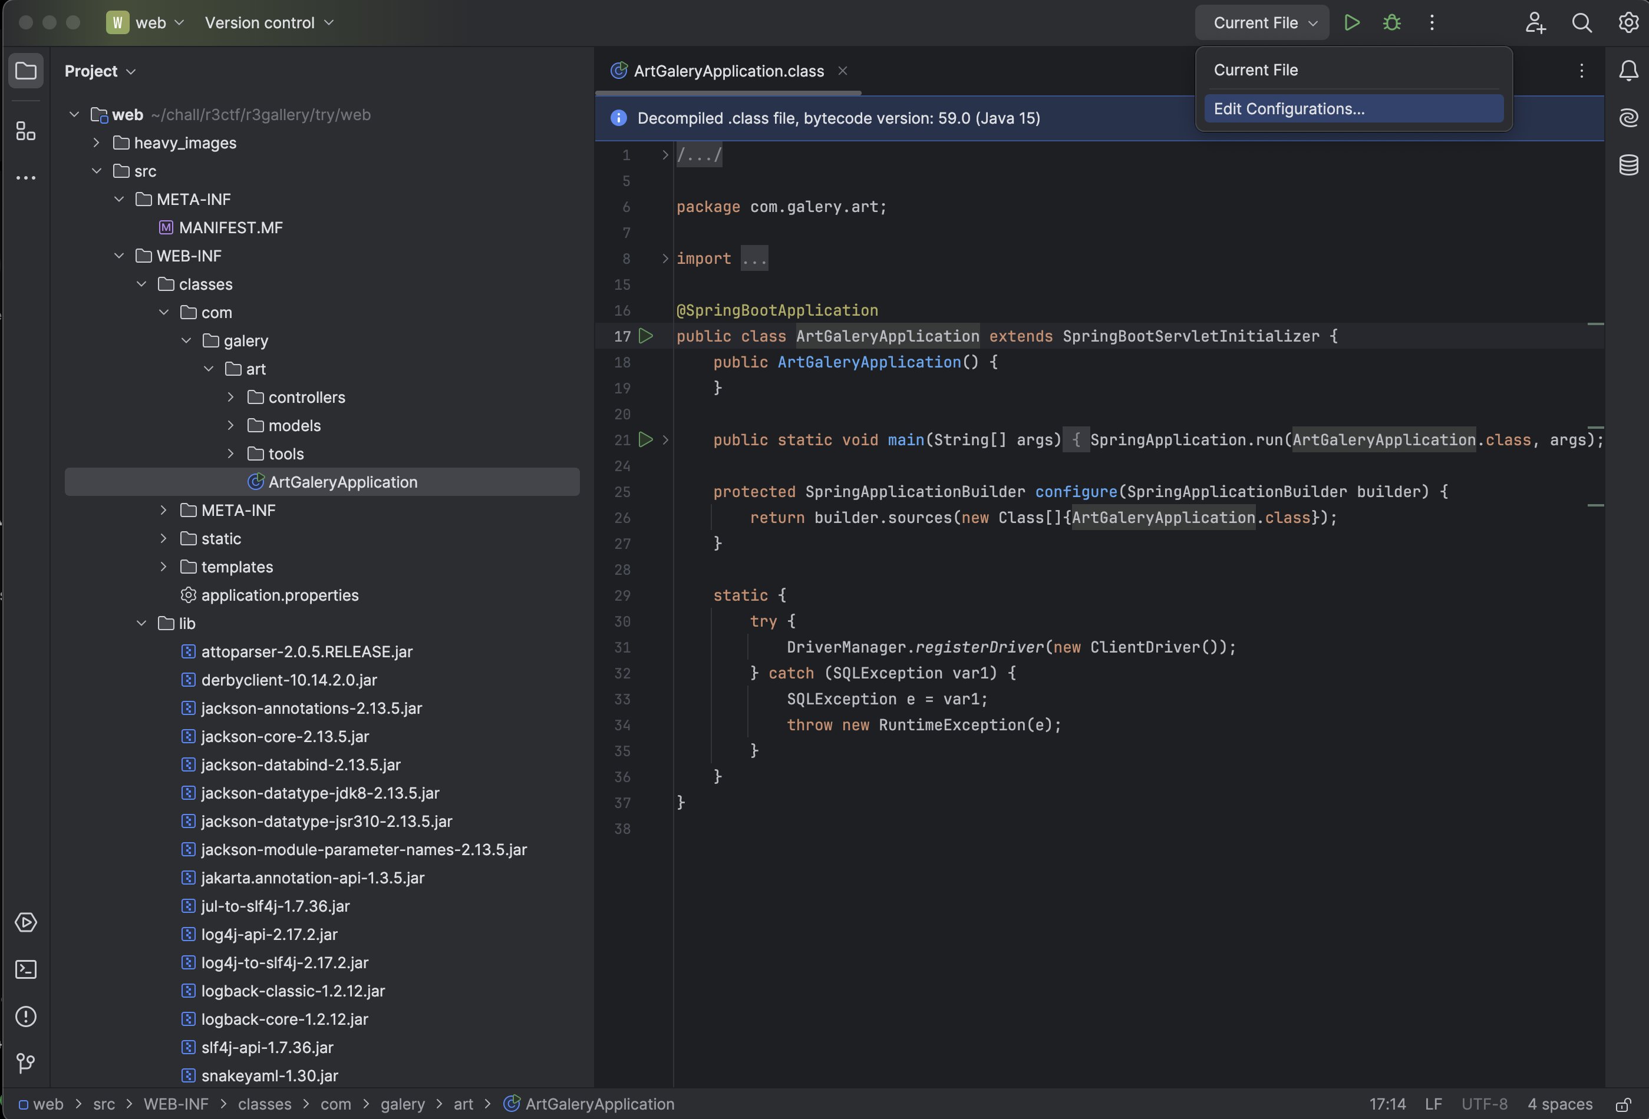The width and height of the screenshot is (1649, 1119).
Task: Open the web project dropdown
Action: point(146,23)
